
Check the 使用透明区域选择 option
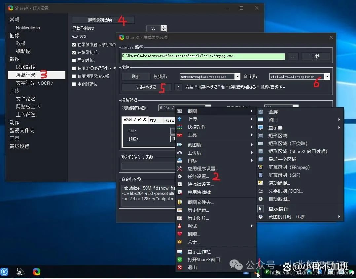click(x=74, y=77)
